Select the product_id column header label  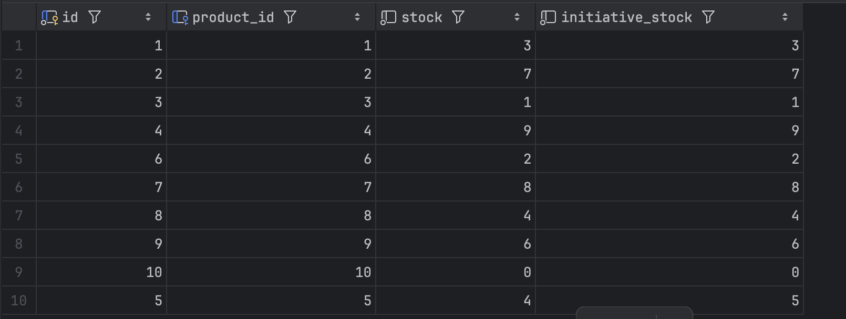pyautogui.click(x=233, y=18)
